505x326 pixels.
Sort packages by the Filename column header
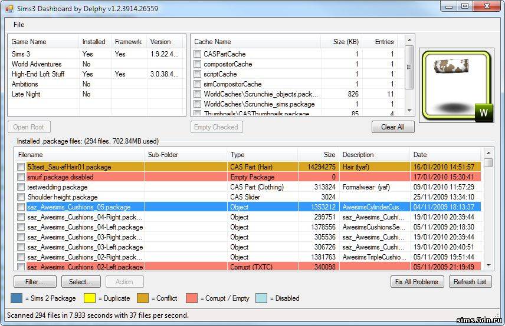click(x=80, y=155)
